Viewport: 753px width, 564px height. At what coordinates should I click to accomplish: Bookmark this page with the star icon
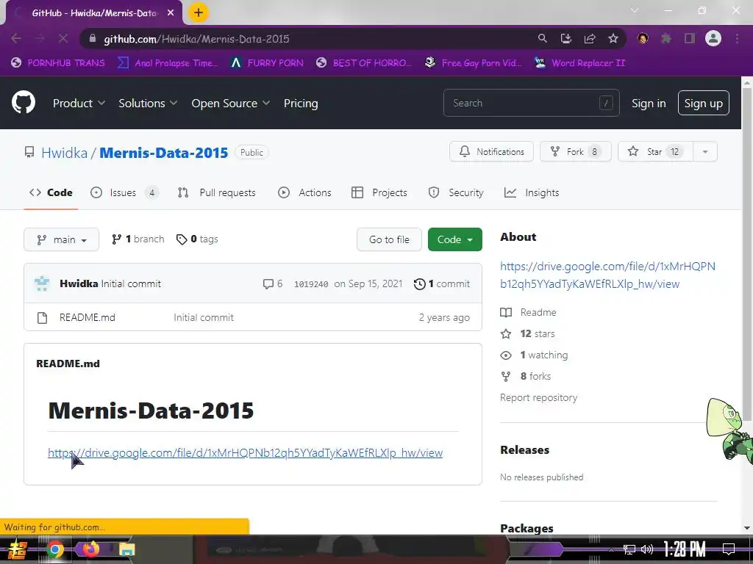613,38
